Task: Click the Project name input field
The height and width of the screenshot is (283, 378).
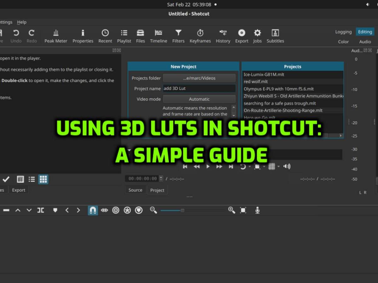Action: coord(199,88)
